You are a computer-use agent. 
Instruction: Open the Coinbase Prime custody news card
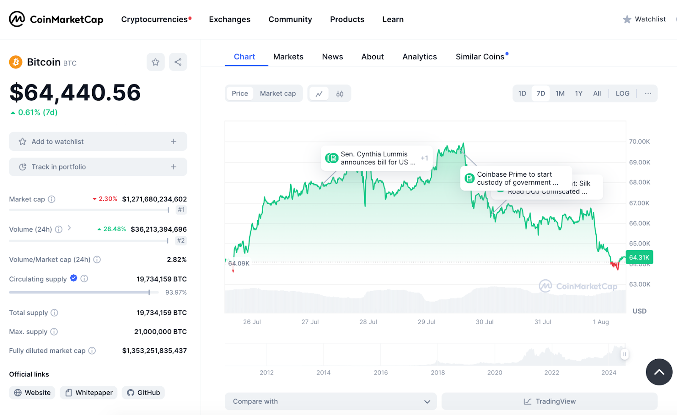(516, 178)
